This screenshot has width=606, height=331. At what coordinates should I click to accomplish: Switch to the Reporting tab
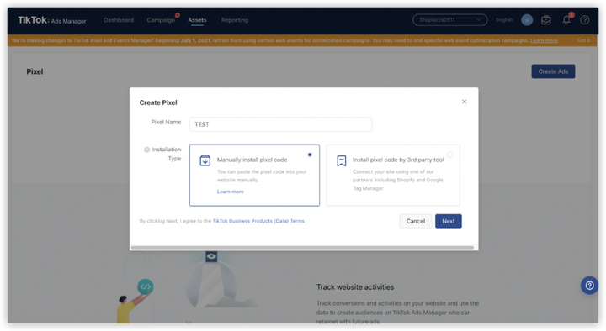[x=235, y=20]
